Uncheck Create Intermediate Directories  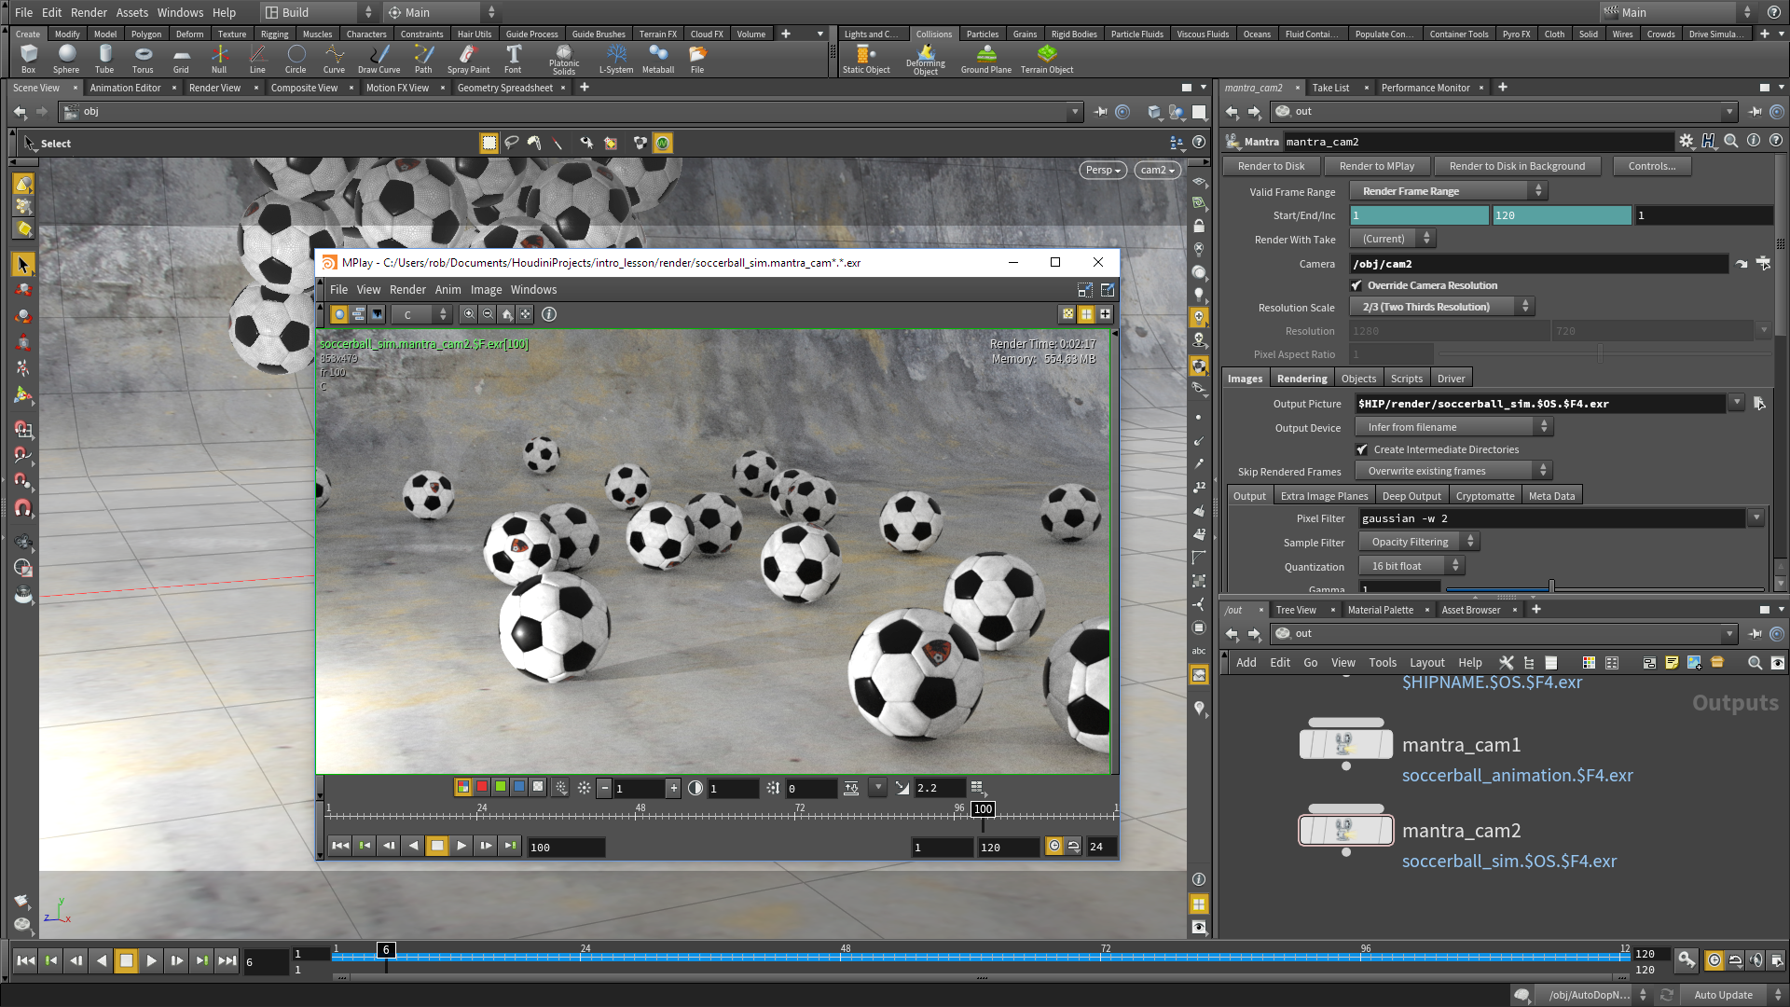tap(1362, 449)
